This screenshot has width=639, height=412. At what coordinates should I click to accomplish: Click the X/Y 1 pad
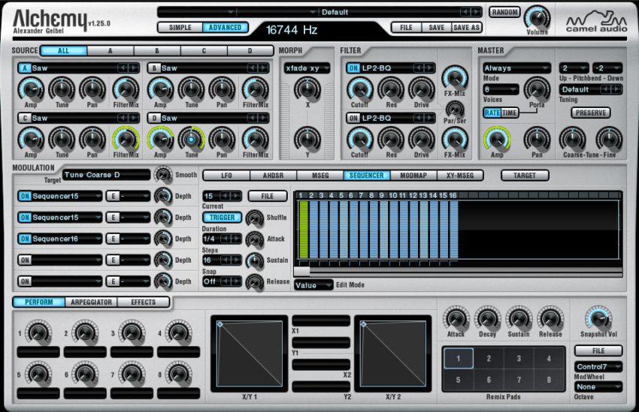(x=250, y=353)
